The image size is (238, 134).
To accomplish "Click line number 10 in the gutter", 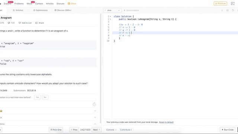I will [108, 41].
